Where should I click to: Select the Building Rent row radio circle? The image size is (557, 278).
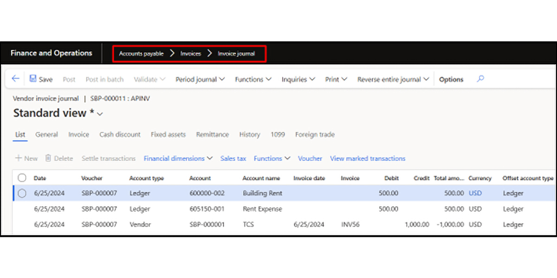pyautogui.click(x=22, y=193)
